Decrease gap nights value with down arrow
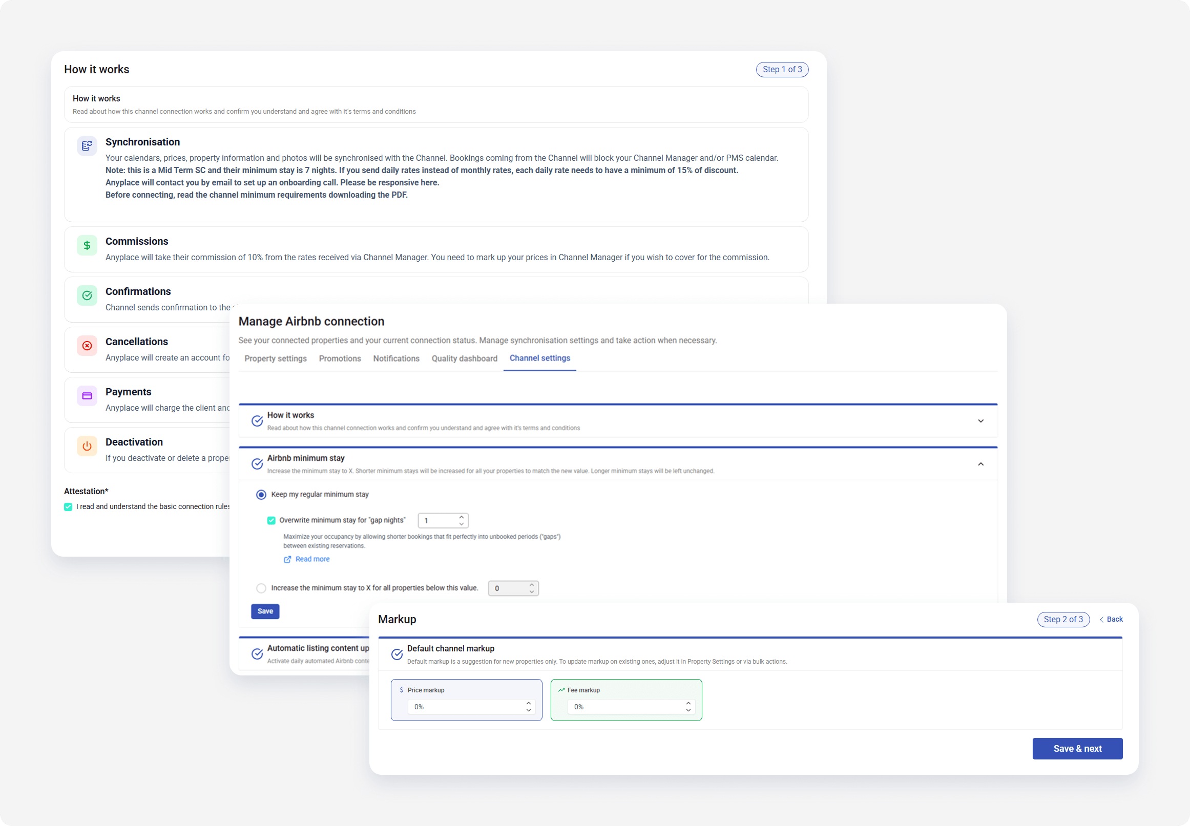This screenshot has height=826, width=1190. click(x=461, y=524)
